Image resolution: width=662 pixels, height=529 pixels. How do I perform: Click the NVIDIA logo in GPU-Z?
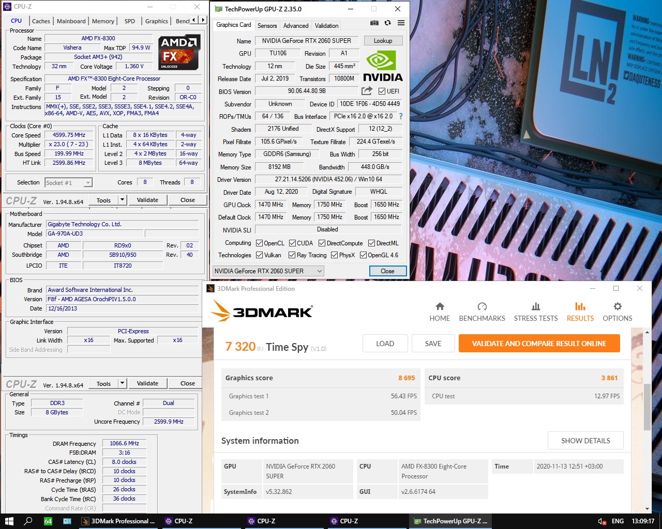(383, 66)
